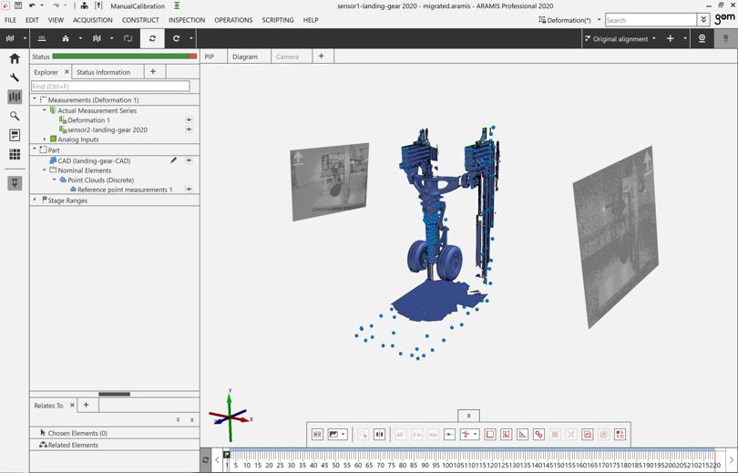Click Chosen Elements (0) entry

[x=77, y=433]
